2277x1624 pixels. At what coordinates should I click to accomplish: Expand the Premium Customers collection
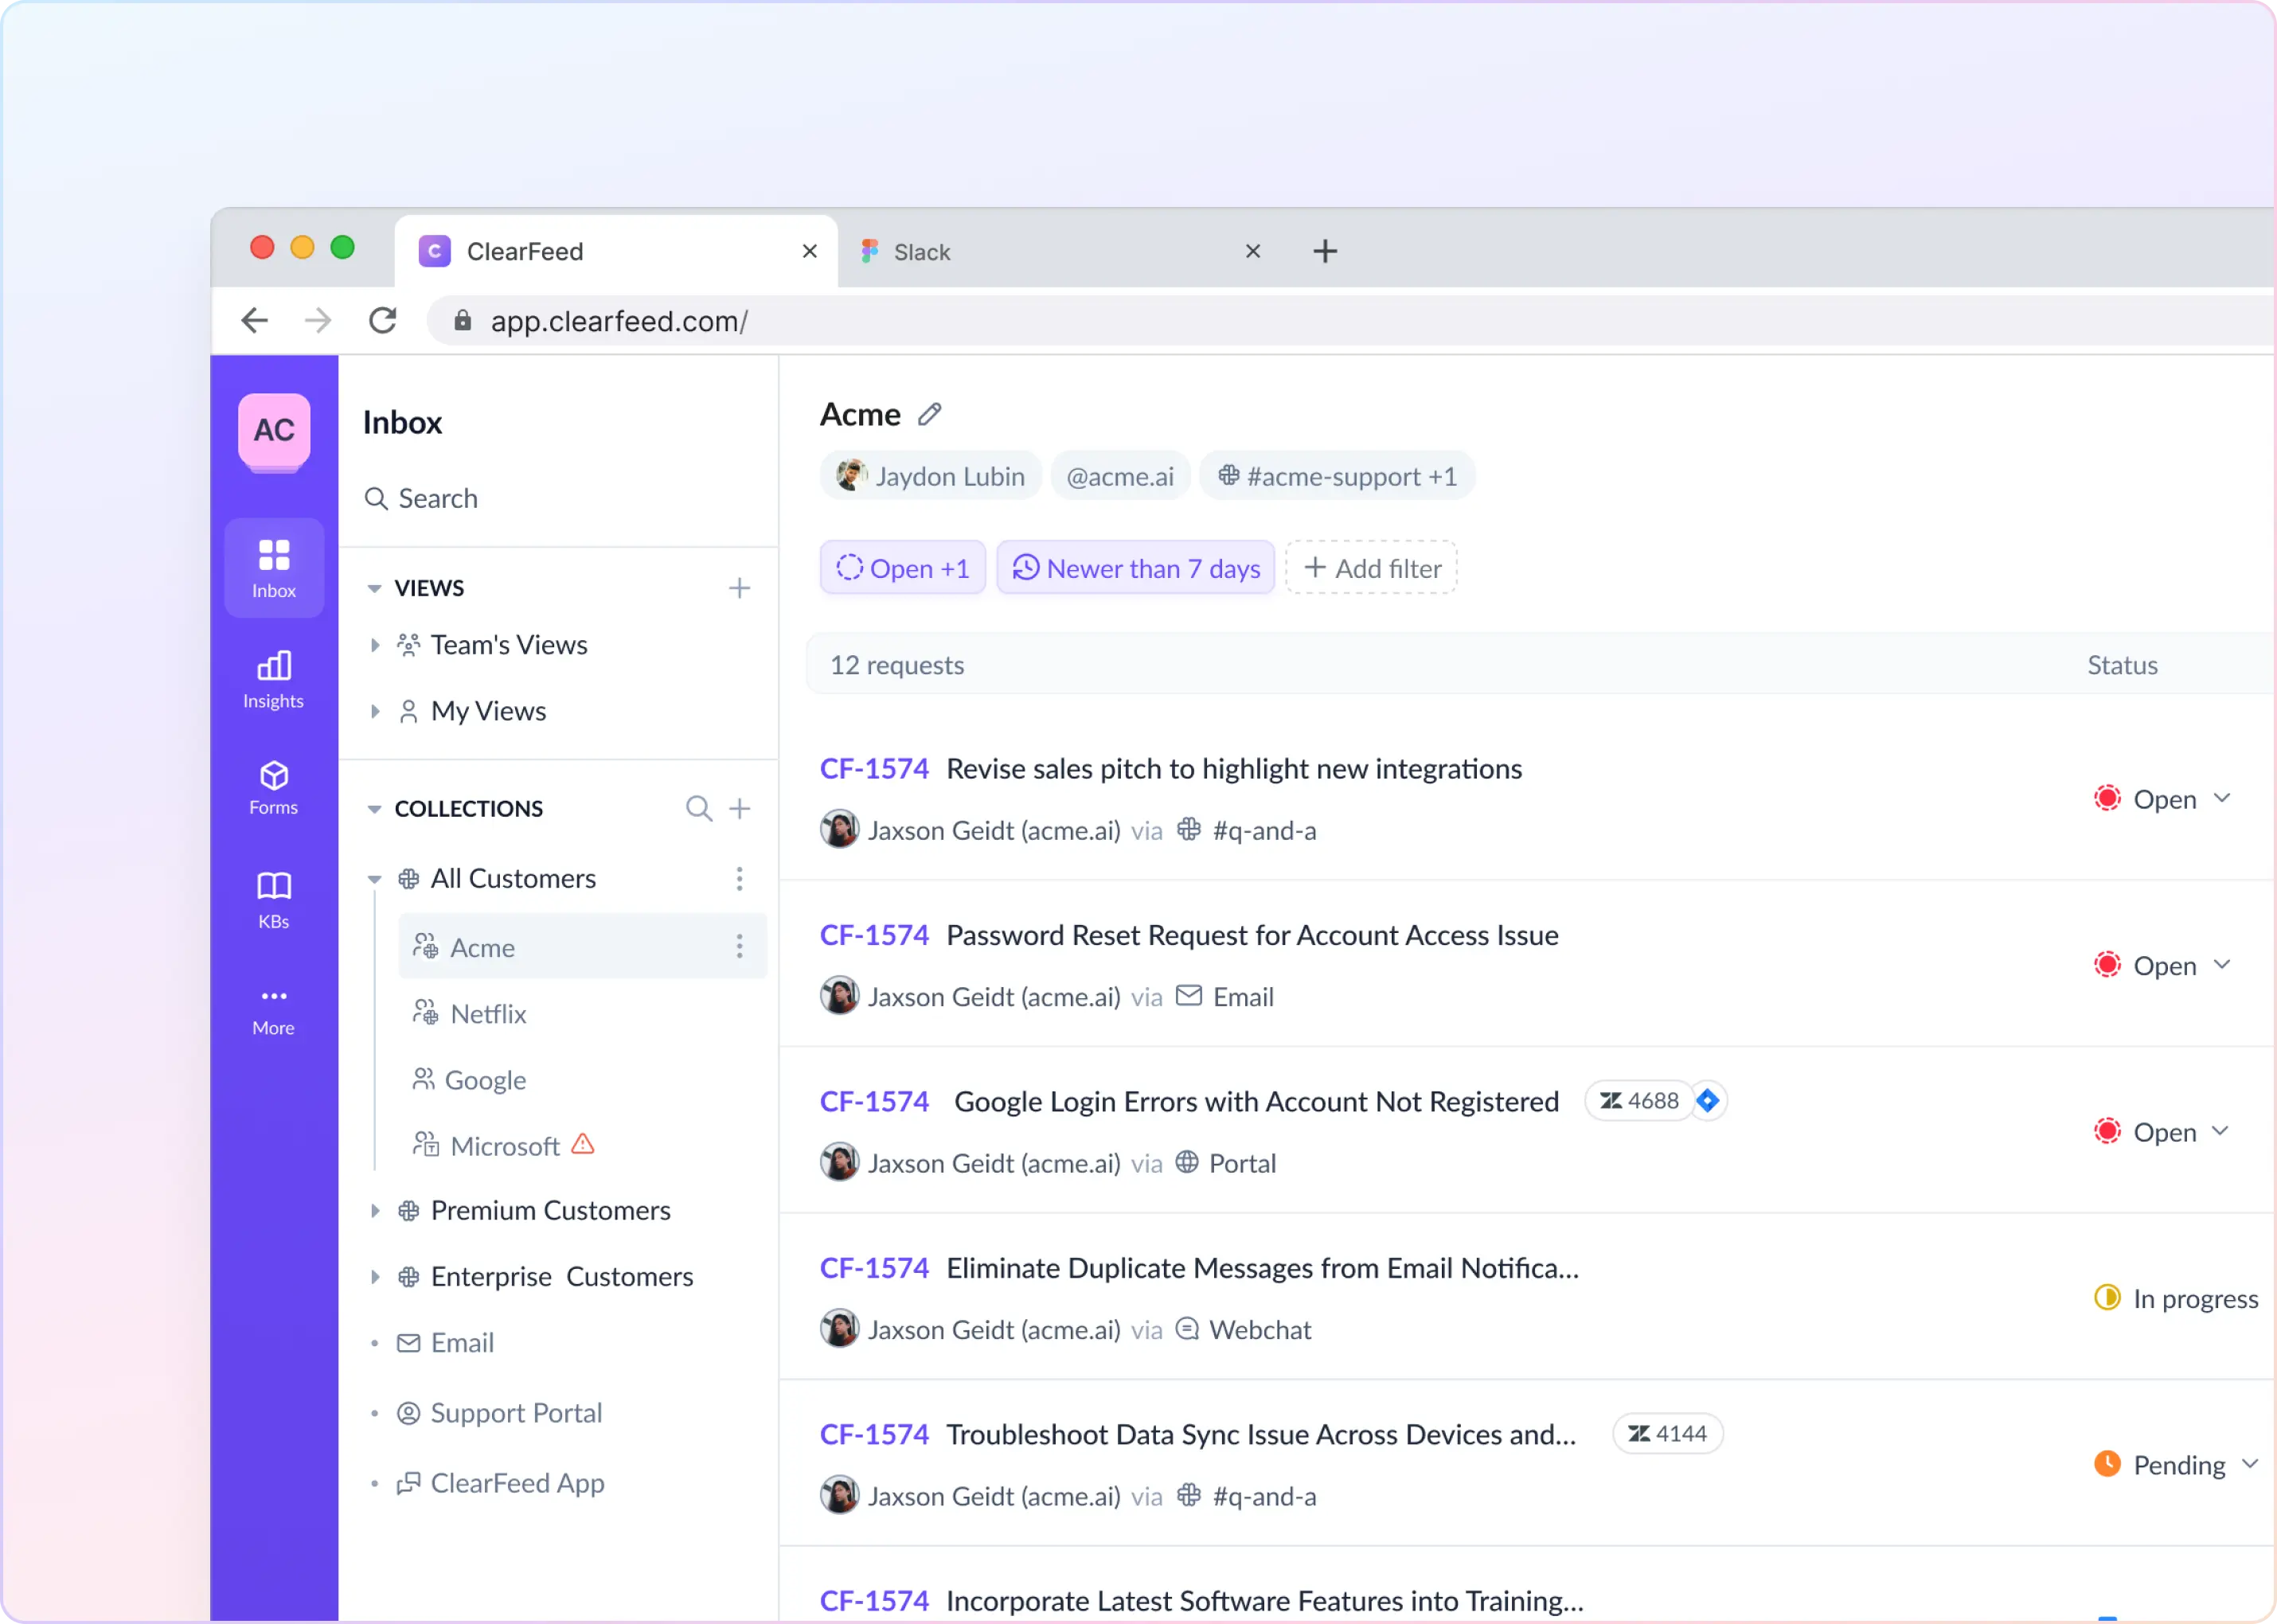tap(375, 1211)
